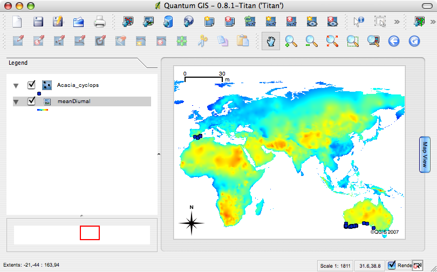
Task: Click the meanDiurnal color ramp legend
Action: [43, 110]
